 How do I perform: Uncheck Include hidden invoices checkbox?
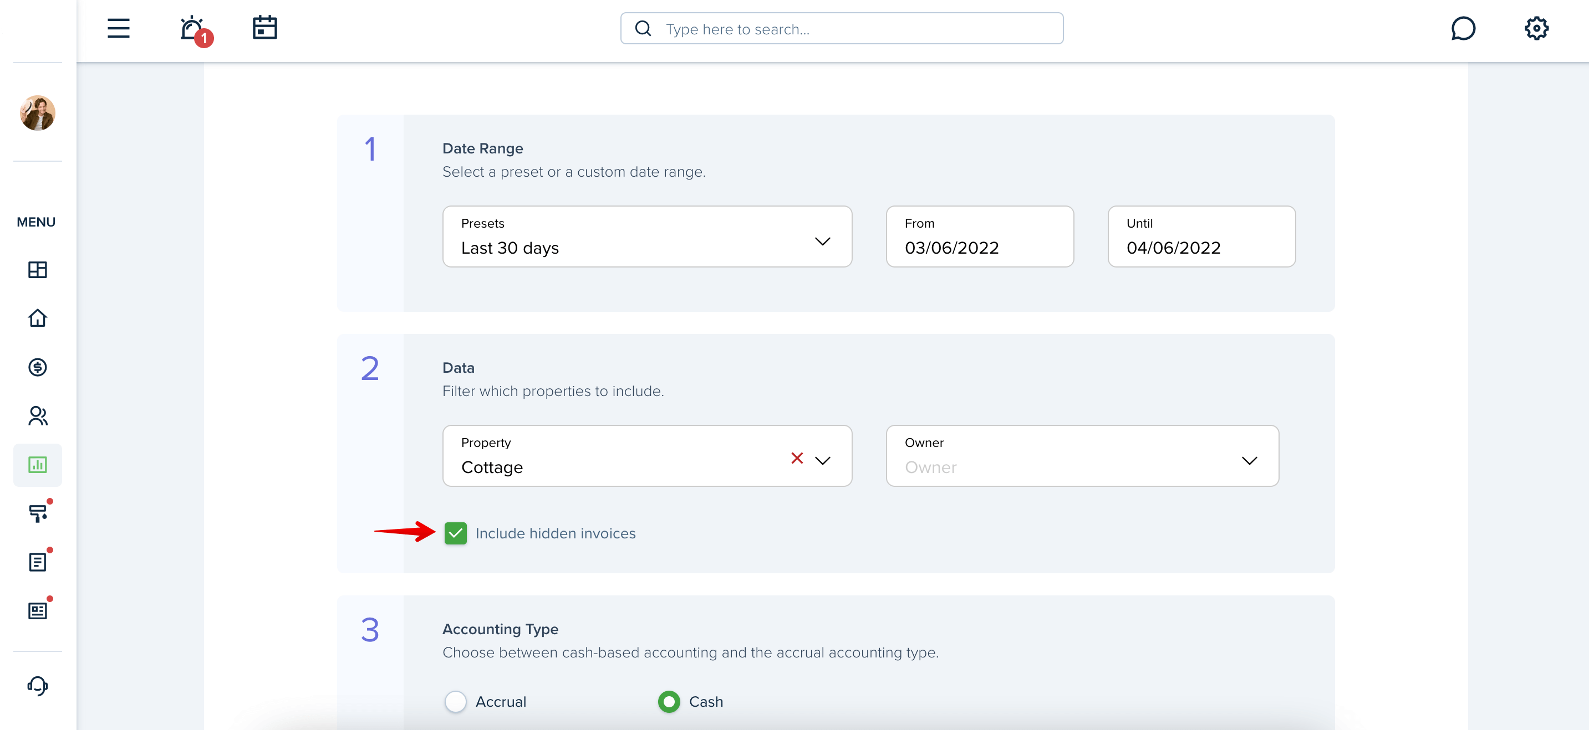[455, 533]
